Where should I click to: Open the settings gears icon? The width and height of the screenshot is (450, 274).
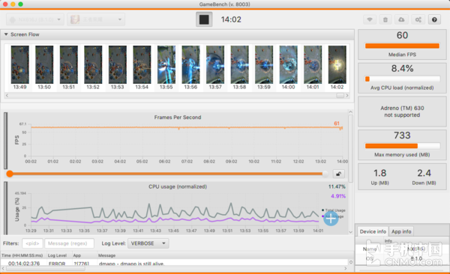(418, 19)
